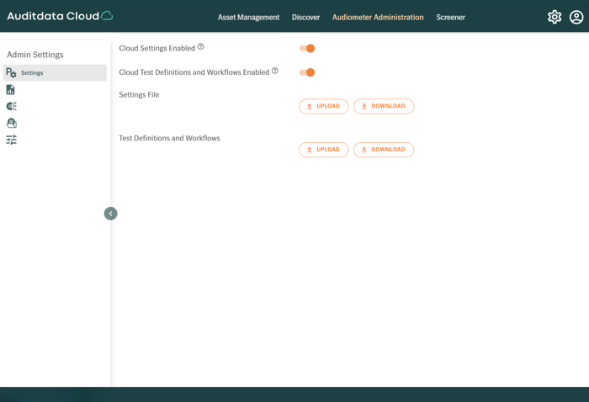The height and width of the screenshot is (402, 589).
Task: Show help for Cloud Test Definitions Enabled
Action: [275, 71]
